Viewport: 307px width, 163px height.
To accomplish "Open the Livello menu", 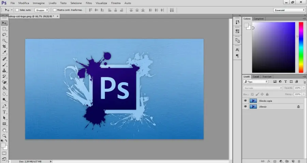I will point(53,3).
